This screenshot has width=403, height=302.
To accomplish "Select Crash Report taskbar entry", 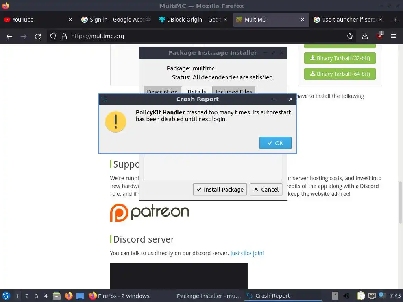I will click(283, 296).
